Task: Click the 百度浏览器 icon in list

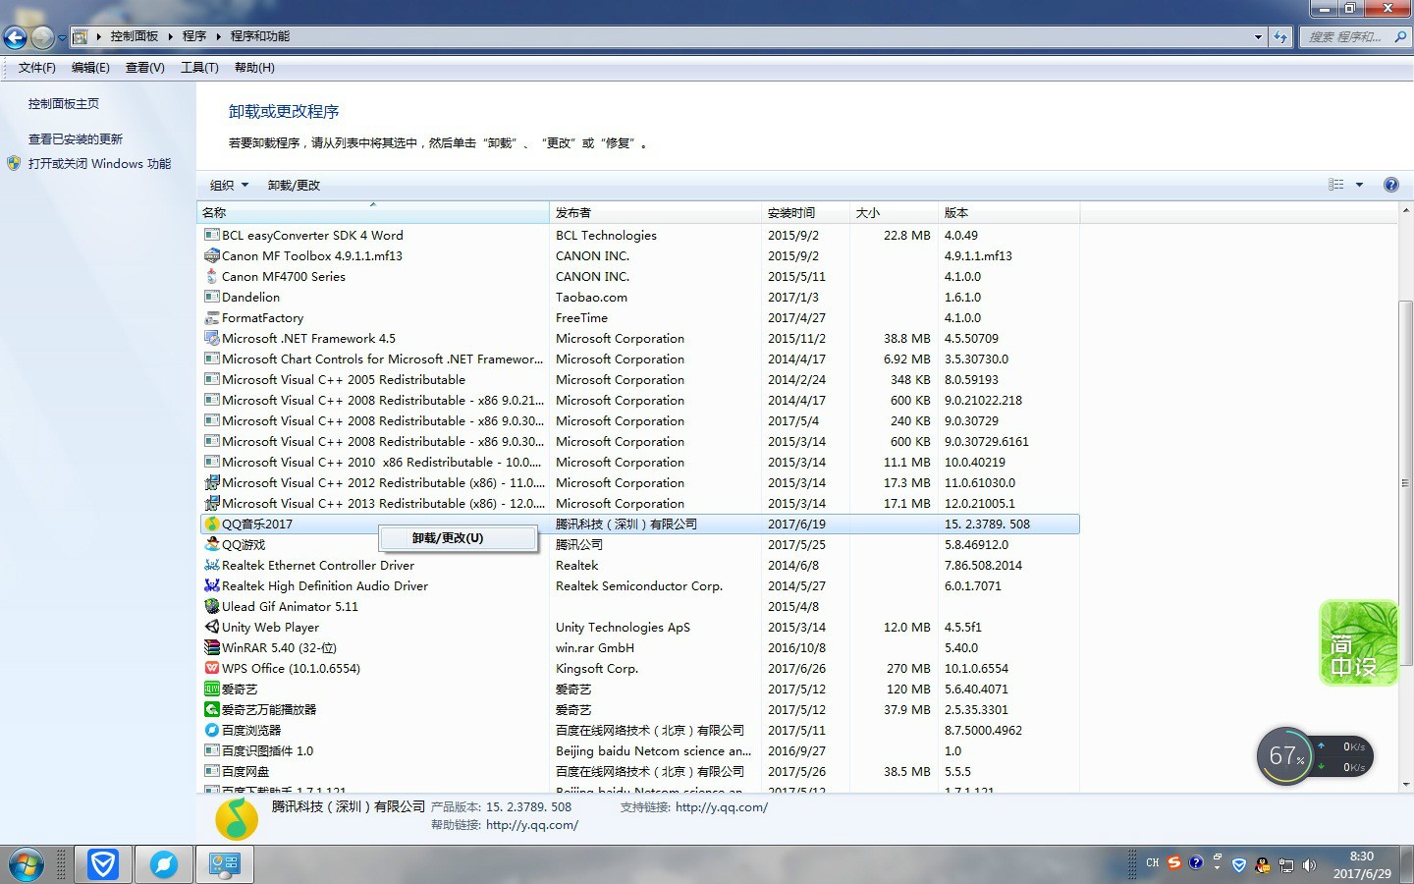Action: [x=211, y=731]
